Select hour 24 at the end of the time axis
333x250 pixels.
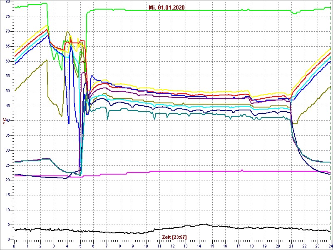[x=330, y=246]
